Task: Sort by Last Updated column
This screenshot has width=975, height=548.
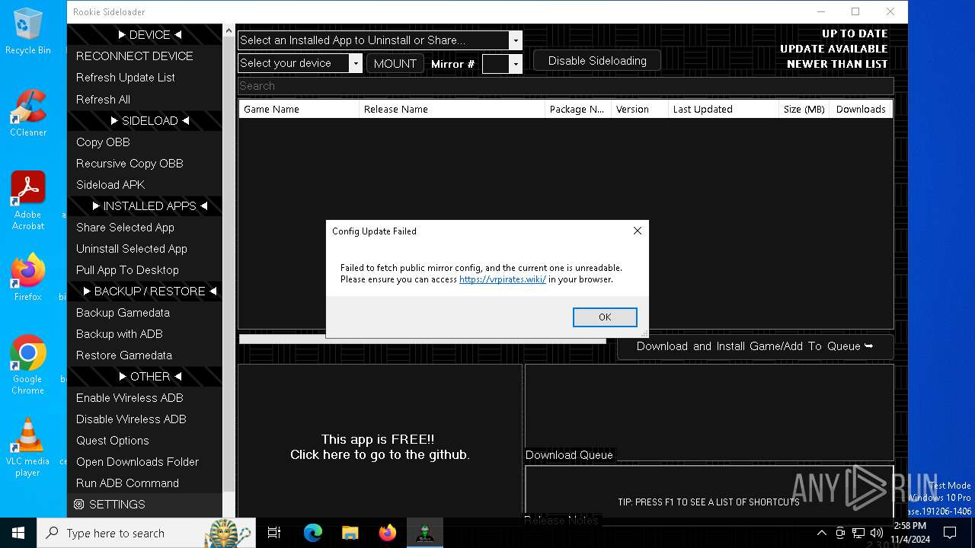Action: coord(723,109)
